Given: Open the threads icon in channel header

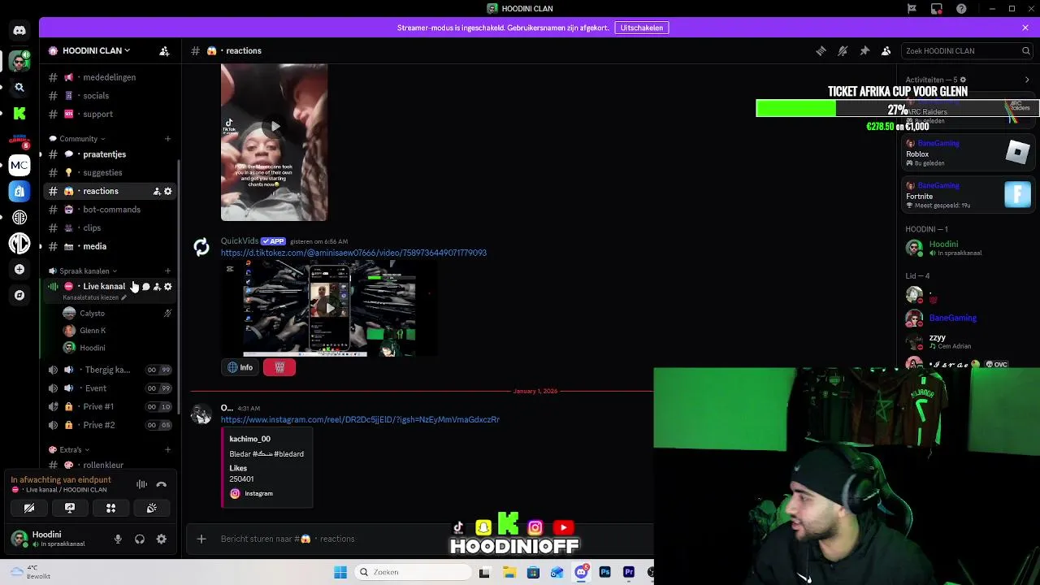Looking at the screenshot, I should [821, 50].
